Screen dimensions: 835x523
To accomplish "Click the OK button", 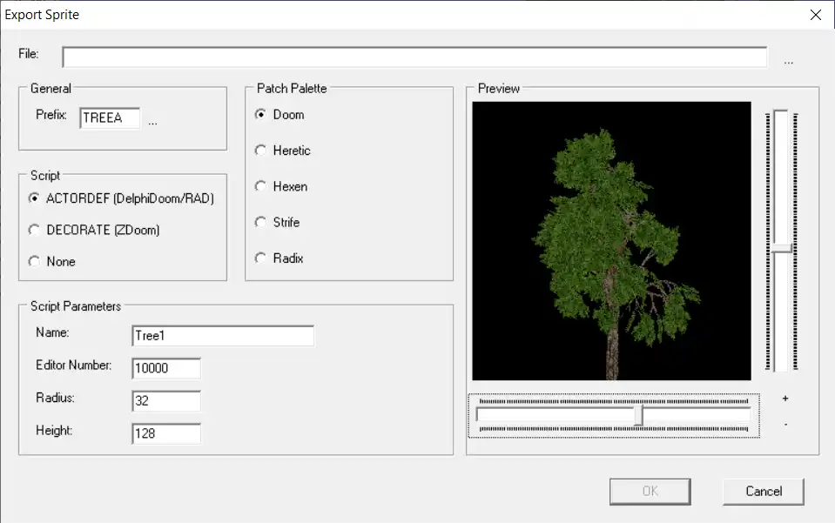I will [x=650, y=491].
